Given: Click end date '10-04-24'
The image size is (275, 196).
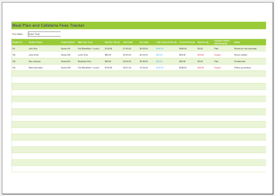Looking at the screenshot, I should pyautogui.click(x=144, y=68).
